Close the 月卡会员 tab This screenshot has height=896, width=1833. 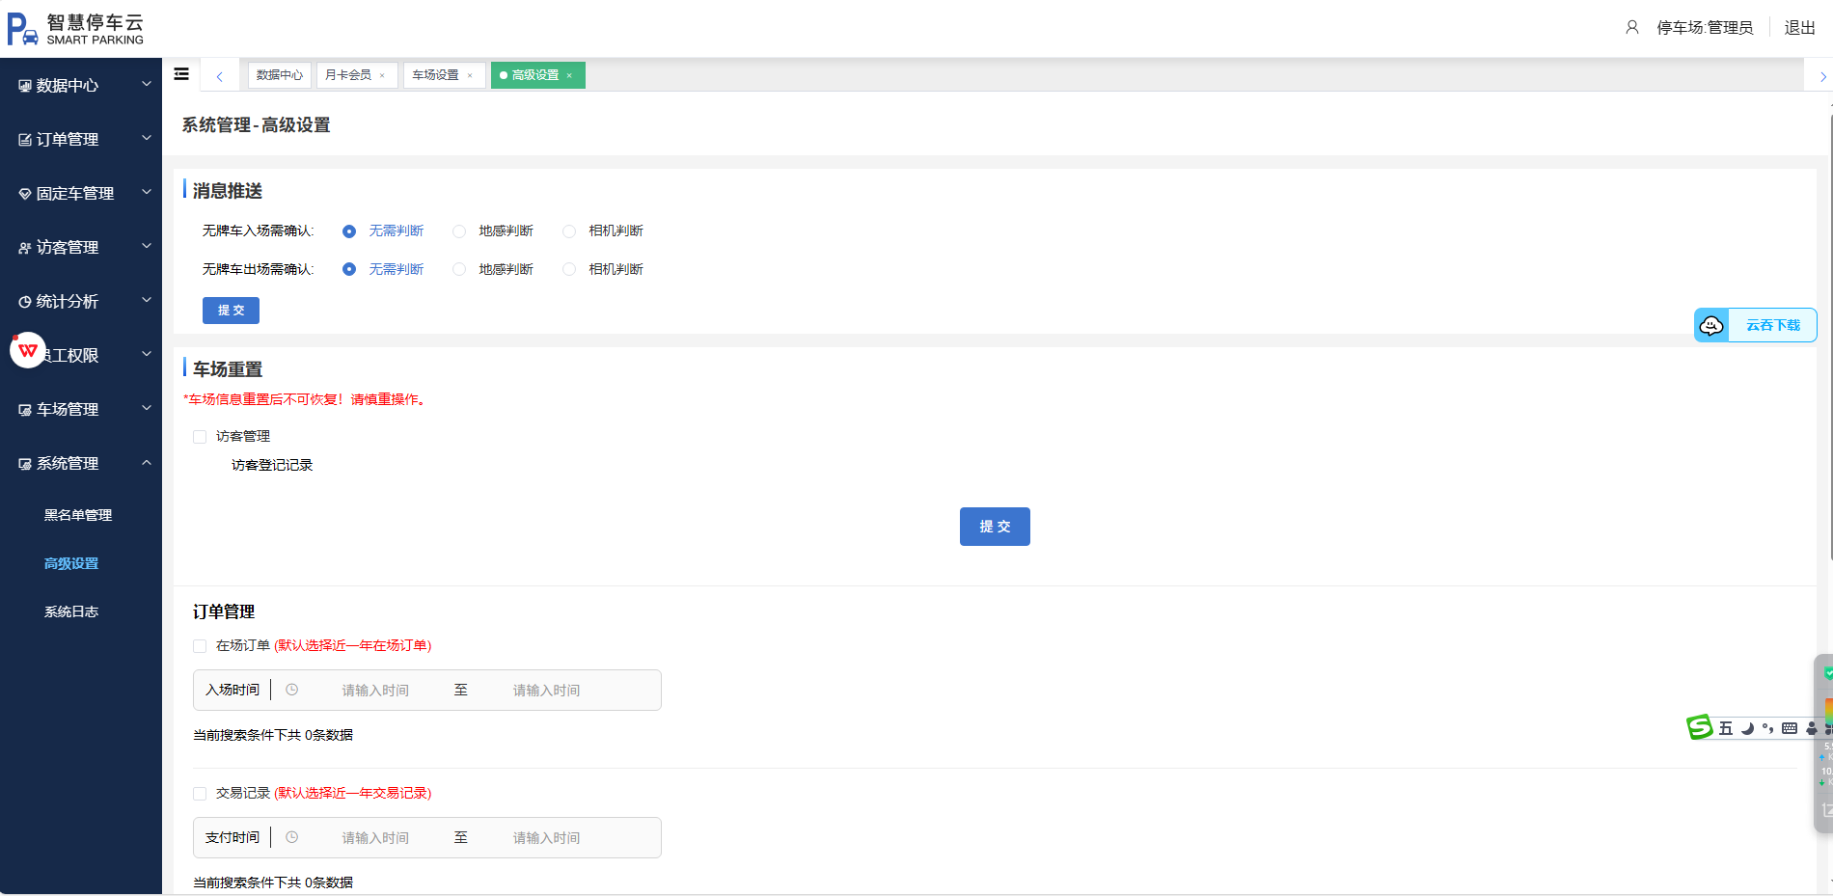point(383,75)
